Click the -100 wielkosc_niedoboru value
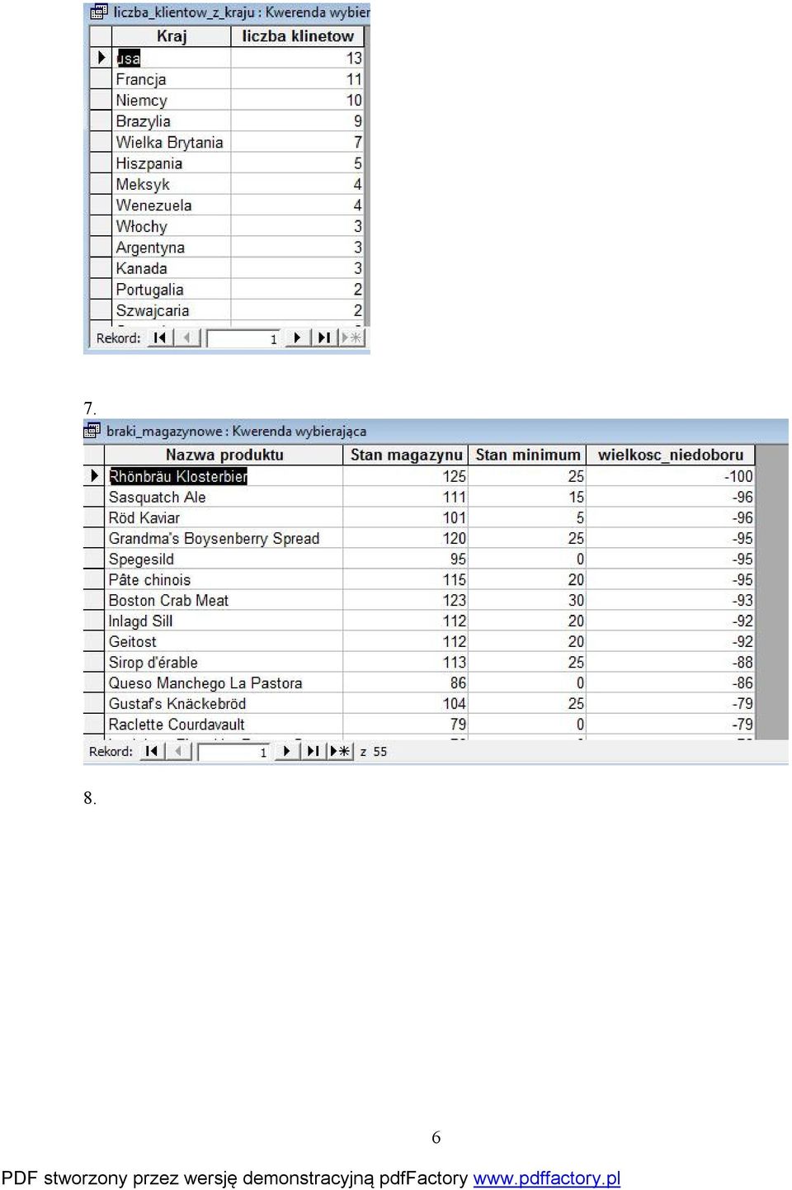 tap(671, 476)
